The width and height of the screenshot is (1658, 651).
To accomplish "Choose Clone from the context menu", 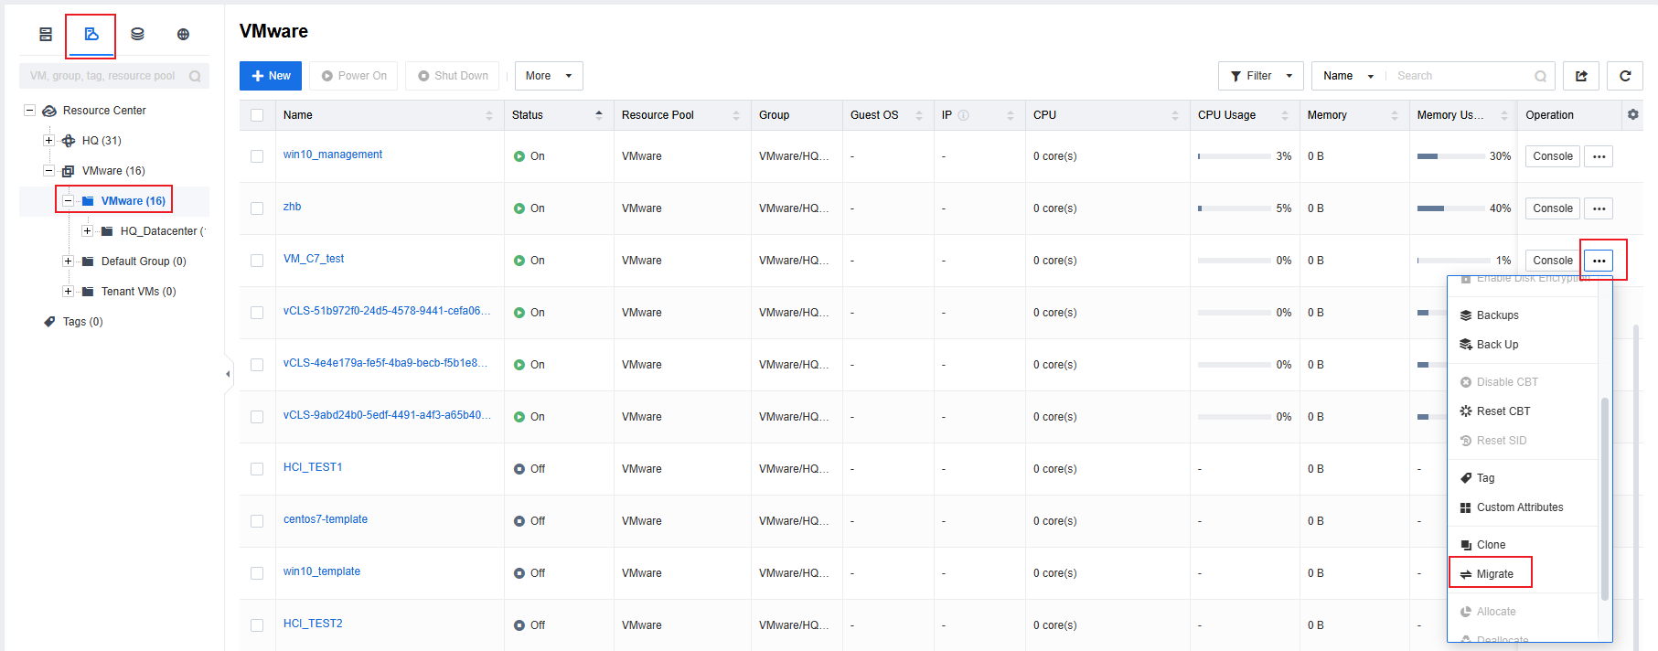I will (1491, 545).
